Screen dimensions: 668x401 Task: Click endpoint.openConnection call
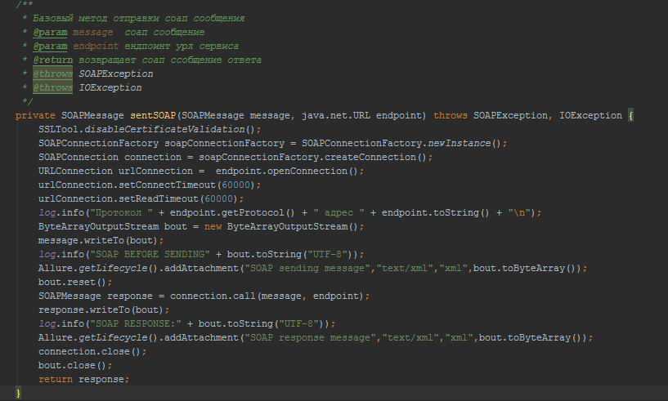287,172
